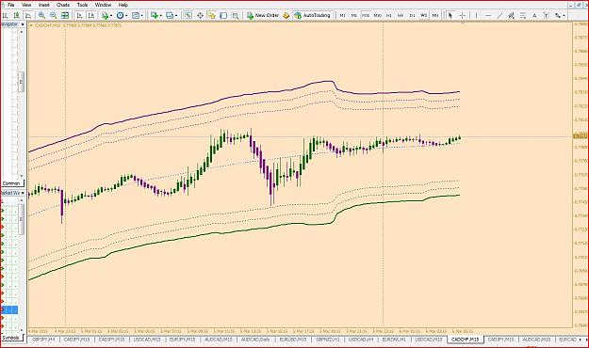Select the candlestick chart display icon
Viewport: 589px width, 348px height.
[17, 15]
